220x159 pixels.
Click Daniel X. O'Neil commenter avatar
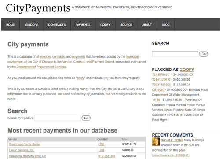pyautogui.click(x=156, y=142)
